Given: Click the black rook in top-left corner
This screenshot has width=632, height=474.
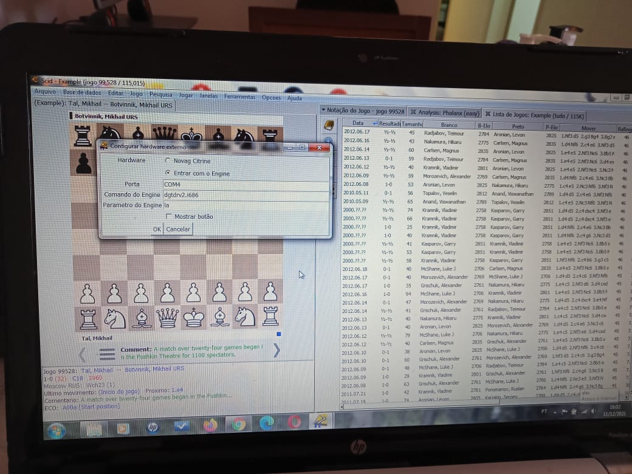Looking at the screenshot, I should pos(83,136).
